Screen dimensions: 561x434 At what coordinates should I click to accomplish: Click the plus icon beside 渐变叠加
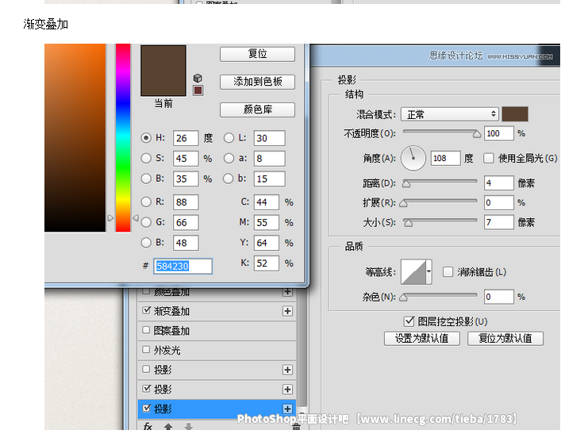287,311
